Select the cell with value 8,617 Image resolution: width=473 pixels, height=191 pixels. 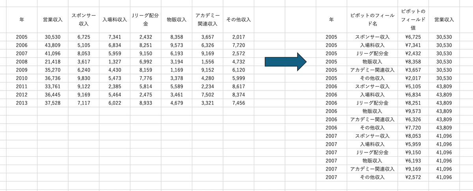238,86
